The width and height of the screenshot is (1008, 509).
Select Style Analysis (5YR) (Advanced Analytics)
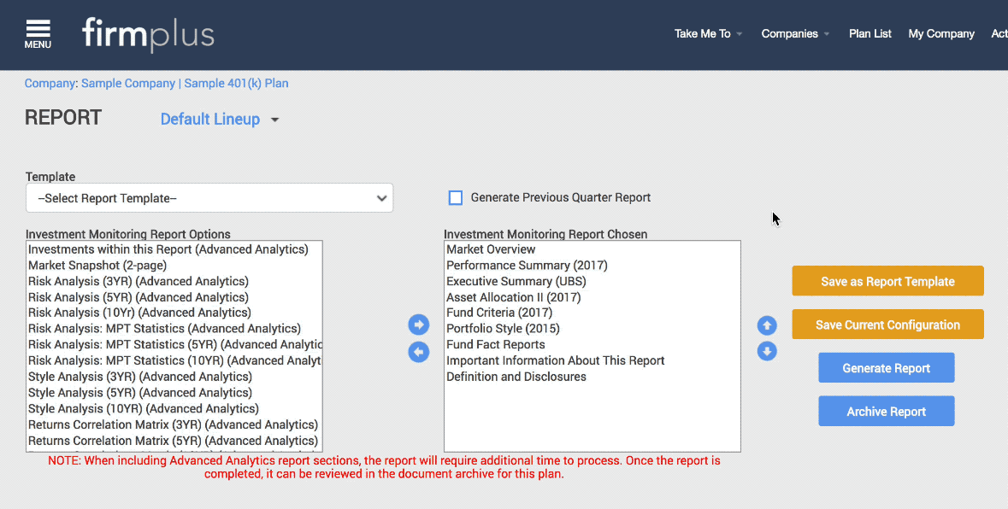tap(174, 393)
